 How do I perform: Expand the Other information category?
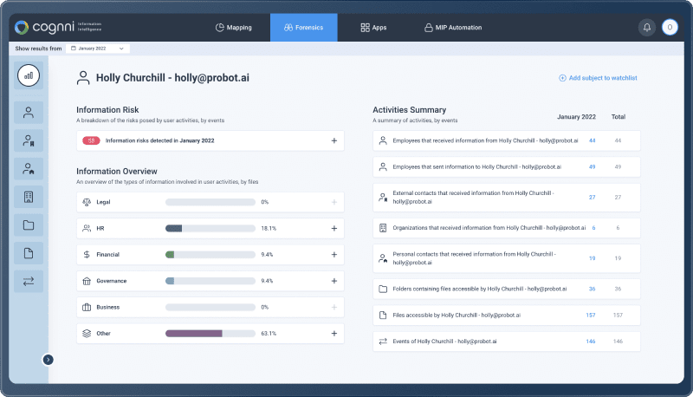pos(334,333)
